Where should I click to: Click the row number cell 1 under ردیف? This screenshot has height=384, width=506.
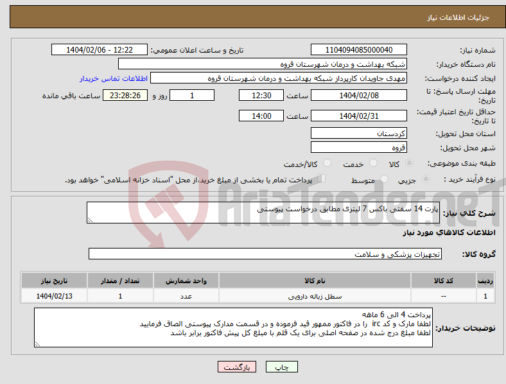tap(485, 296)
